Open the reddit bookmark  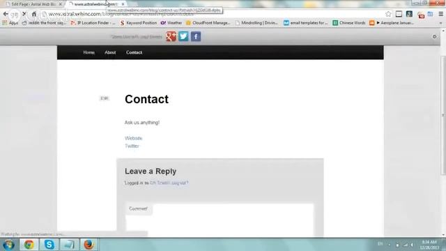(44, 23)
